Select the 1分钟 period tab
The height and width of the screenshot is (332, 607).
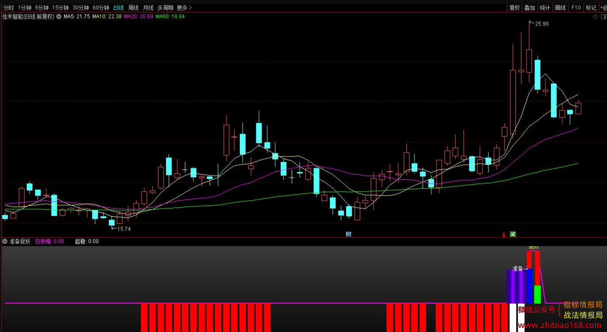point(25,8)
